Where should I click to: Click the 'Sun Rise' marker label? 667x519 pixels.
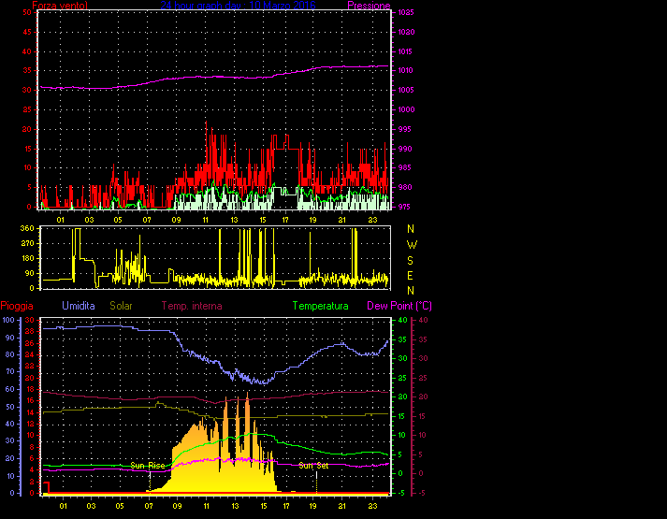[x=148, y=466]
